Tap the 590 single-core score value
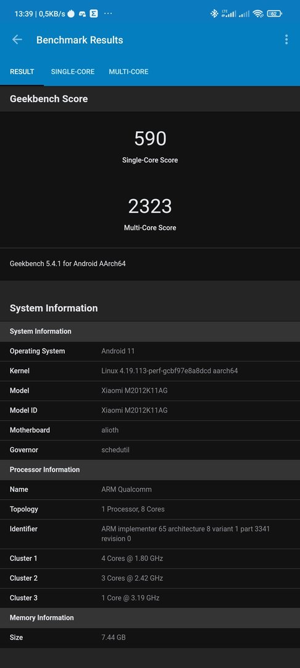 click(x=150, y=139)
